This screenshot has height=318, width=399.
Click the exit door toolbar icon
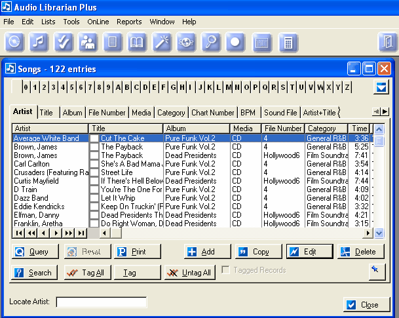pyautogui.click(x=387, y=42)
